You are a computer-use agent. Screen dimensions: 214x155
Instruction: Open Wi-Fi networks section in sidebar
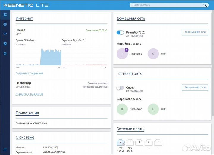tap(5, 34)
